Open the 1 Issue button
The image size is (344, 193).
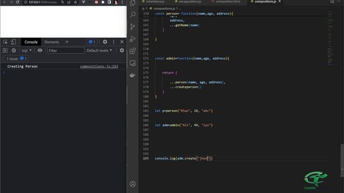point(17,58)
